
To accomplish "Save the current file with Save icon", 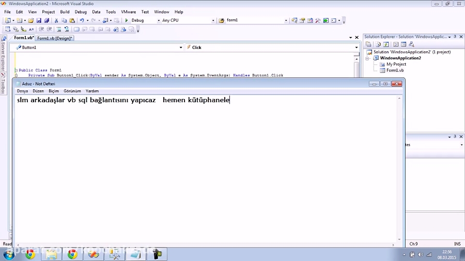I will [x=39, y=21].
